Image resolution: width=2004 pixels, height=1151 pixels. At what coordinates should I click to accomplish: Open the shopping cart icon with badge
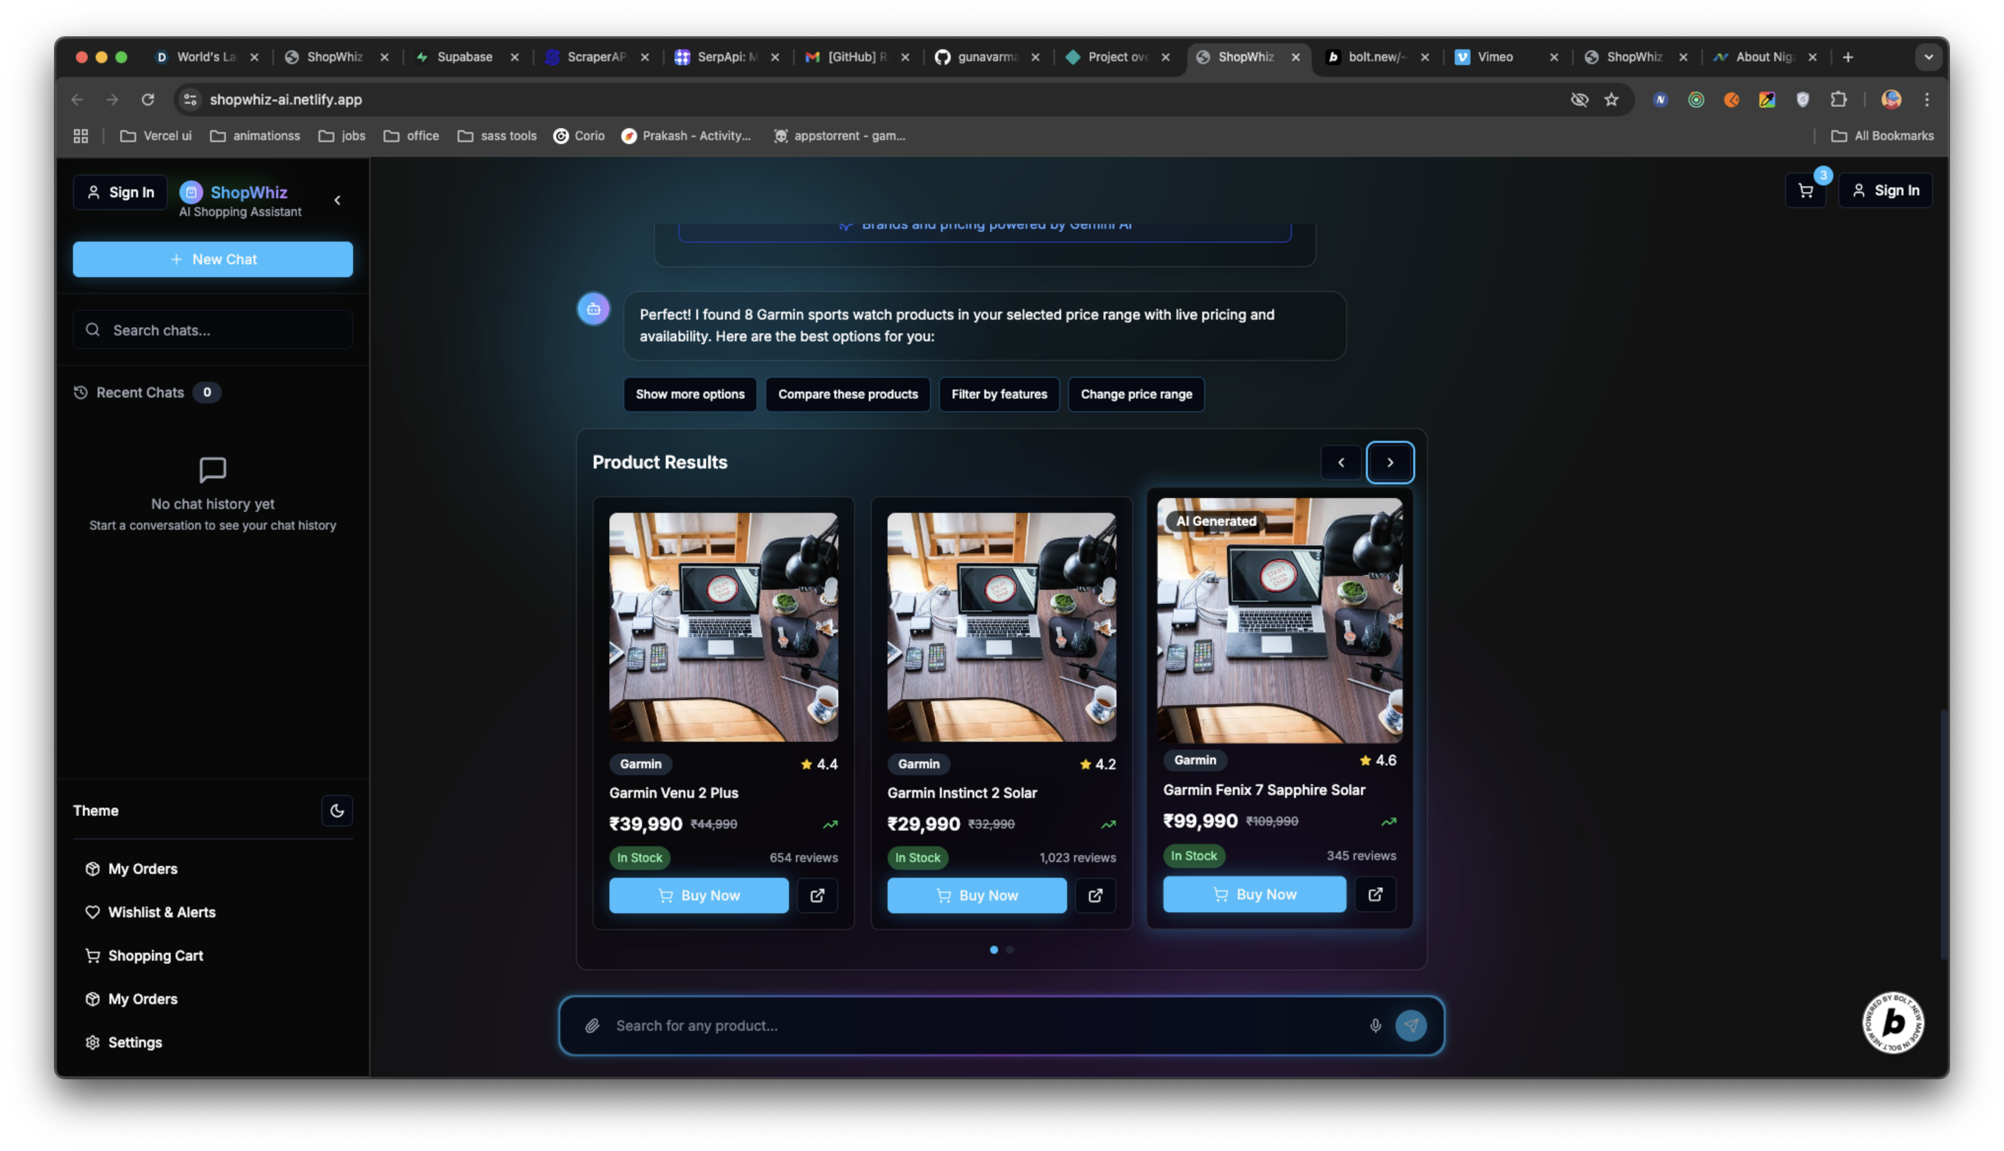coord(1805,190)
